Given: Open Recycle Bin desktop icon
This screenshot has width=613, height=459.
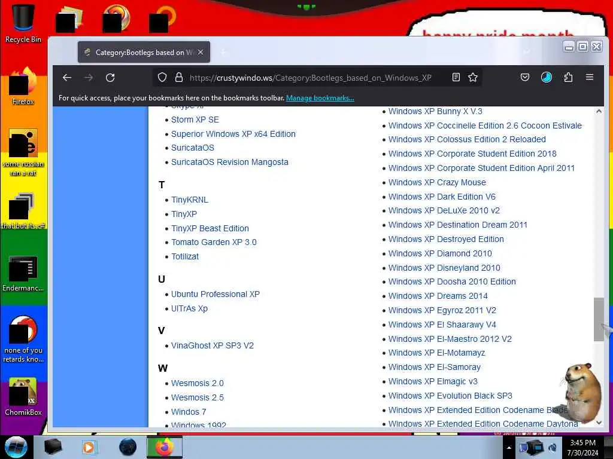Looking at the screenshot, I should 23,23.
